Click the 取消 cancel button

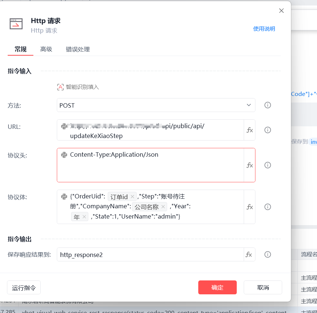(x=263, y=287)
